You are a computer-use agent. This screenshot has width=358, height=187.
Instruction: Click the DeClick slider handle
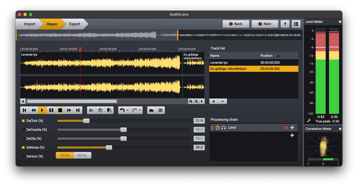click(x=86, y=121)
